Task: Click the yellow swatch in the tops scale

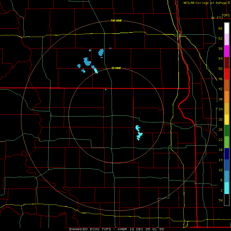Action: click(227, 120)
